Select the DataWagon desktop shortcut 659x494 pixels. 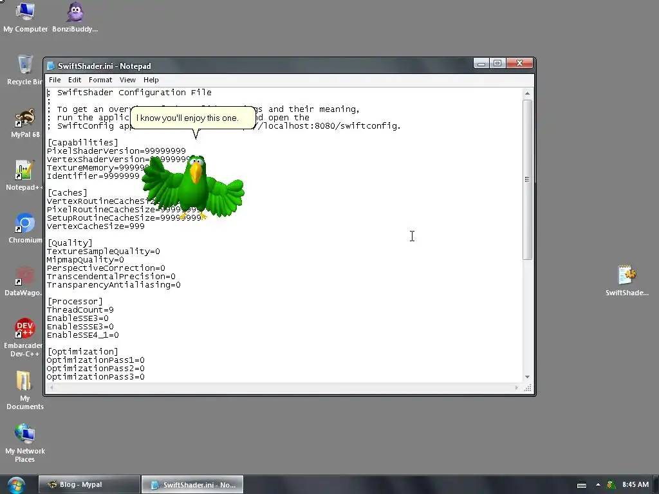[24, 282]
